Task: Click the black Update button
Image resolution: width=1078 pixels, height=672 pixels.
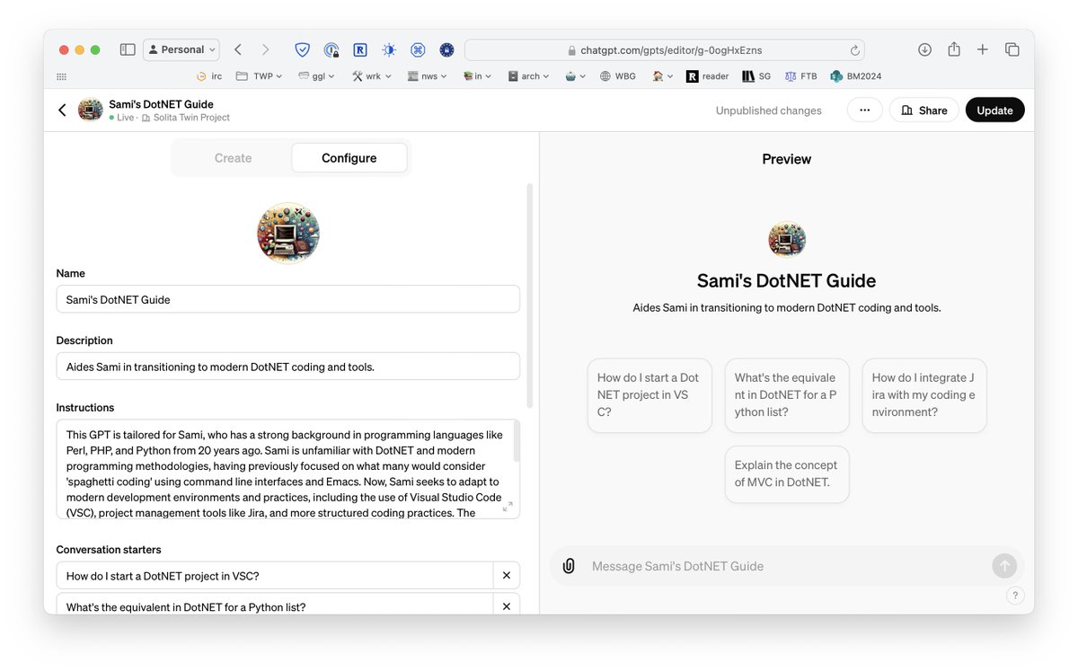Action: tap(994, 110)
